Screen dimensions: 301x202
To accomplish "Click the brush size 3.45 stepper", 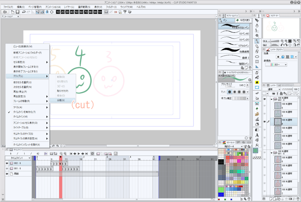I will pyautogui.click(x=245, y=85).
